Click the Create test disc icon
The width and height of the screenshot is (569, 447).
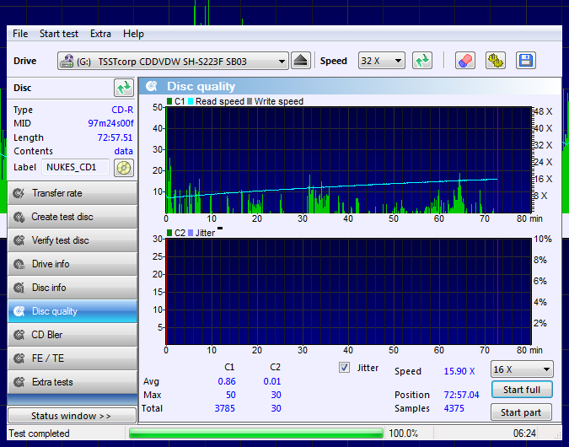click(19, 217)
